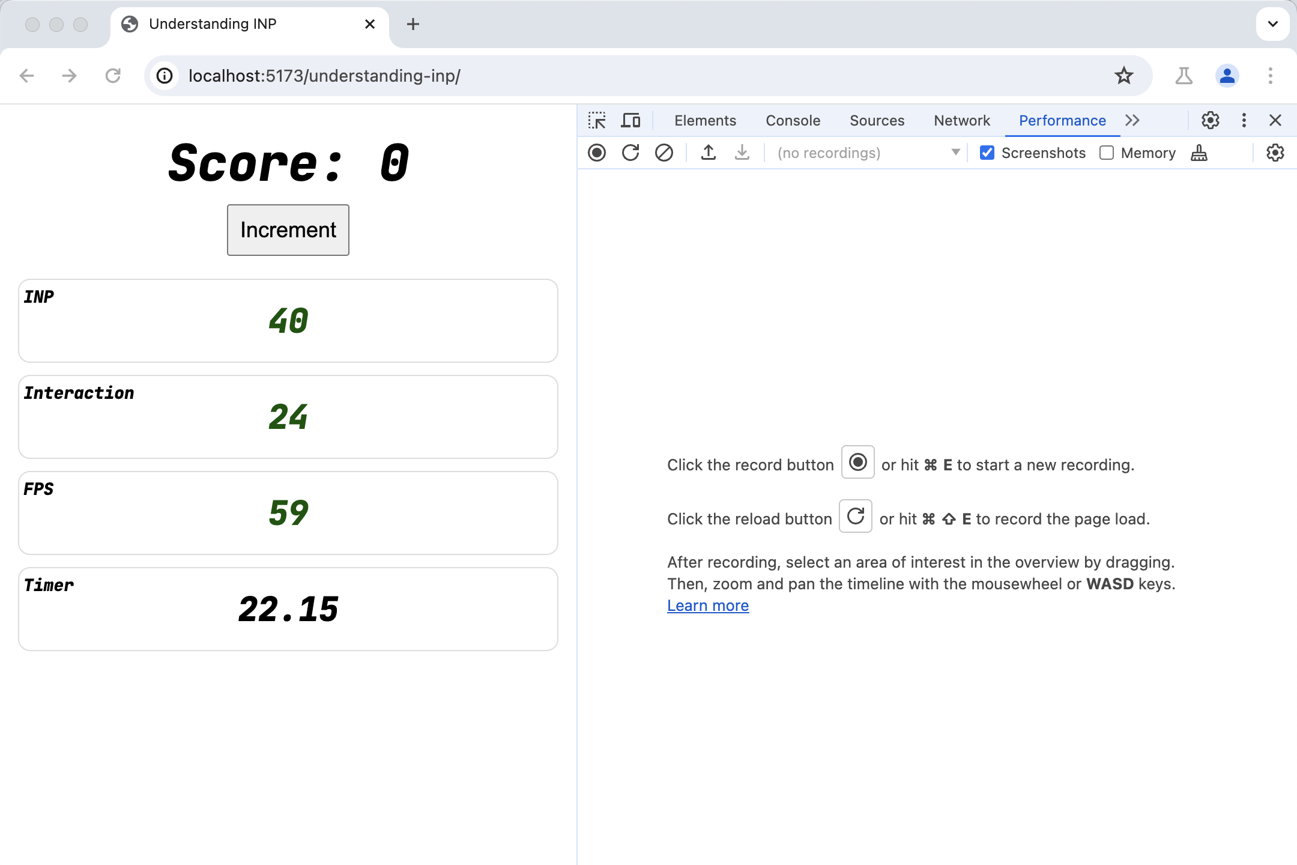Viewport: 1297px width, 865px height.
Task: Click the Performance record button
Action: tap(596, 153)
